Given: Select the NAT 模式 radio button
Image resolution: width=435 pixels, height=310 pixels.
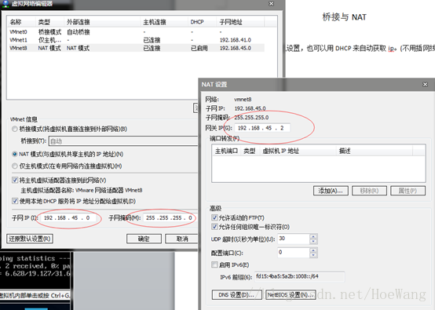Looking at the screenshot, I should (15, 154).
